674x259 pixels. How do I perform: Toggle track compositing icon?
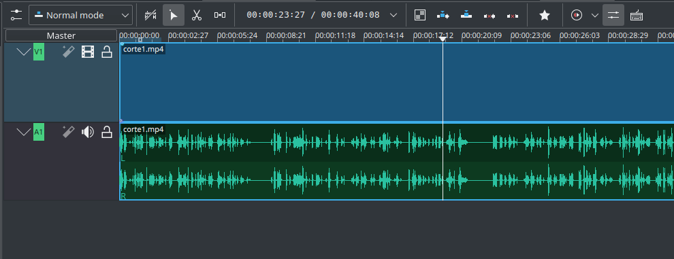[x=420, y=15]
